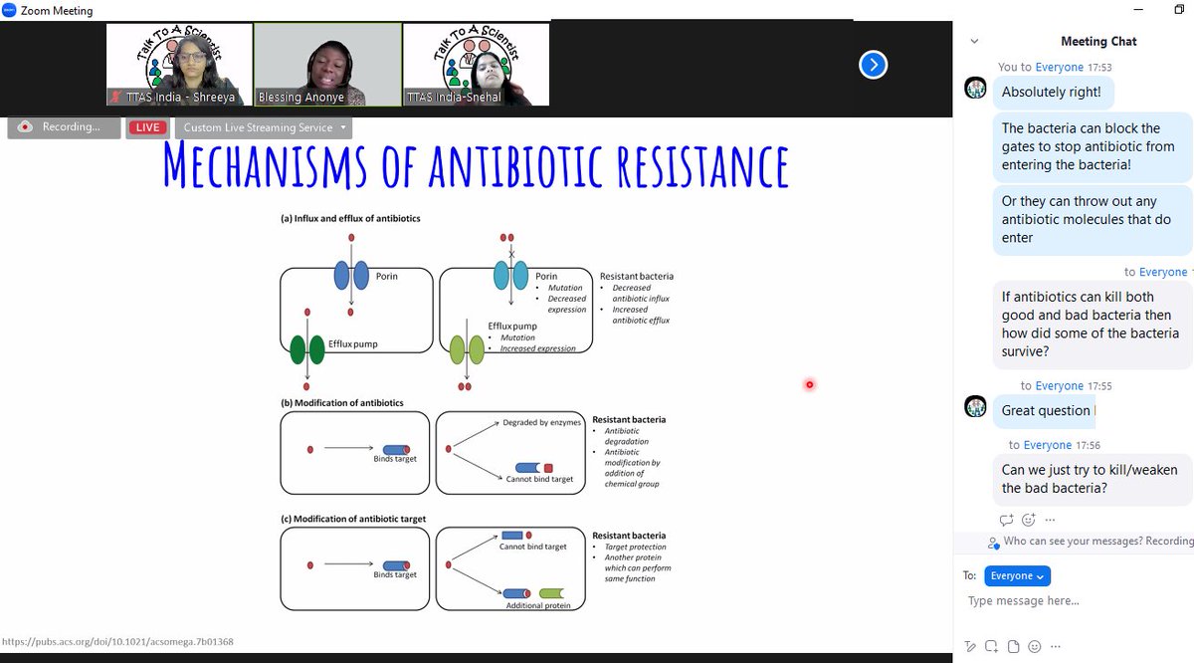The height and width of the screenshot is (663, 1194).
Task: Click 'Everyone' link beside the 17:56 timestamp
Action: [x=1048, y=445]
